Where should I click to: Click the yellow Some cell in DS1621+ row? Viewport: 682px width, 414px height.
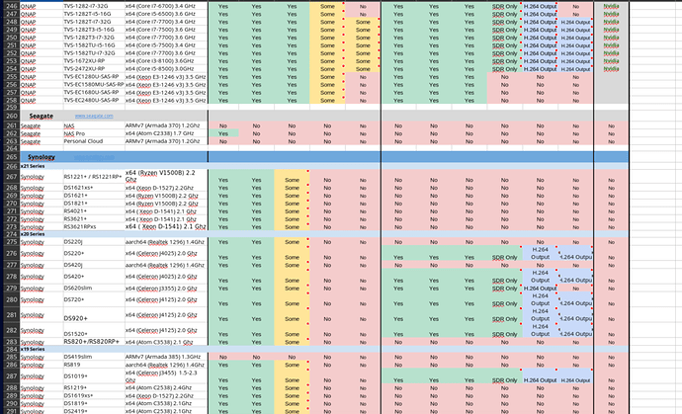292,196
